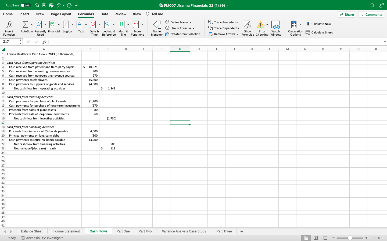Open the Watch Window
The image size is (387, 241).
[x=276, y=28]
